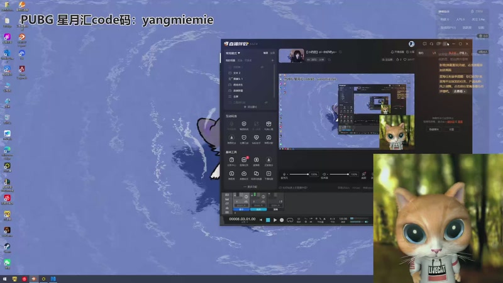Click the help link below the volume sliders

click(x=293, y=187)
